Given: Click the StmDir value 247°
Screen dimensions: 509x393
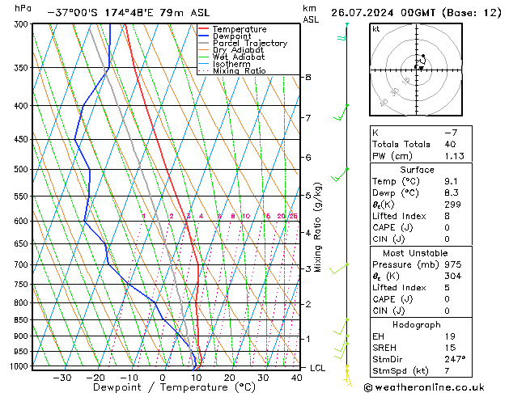Looking at the screenshot, I should pos(455,359).
